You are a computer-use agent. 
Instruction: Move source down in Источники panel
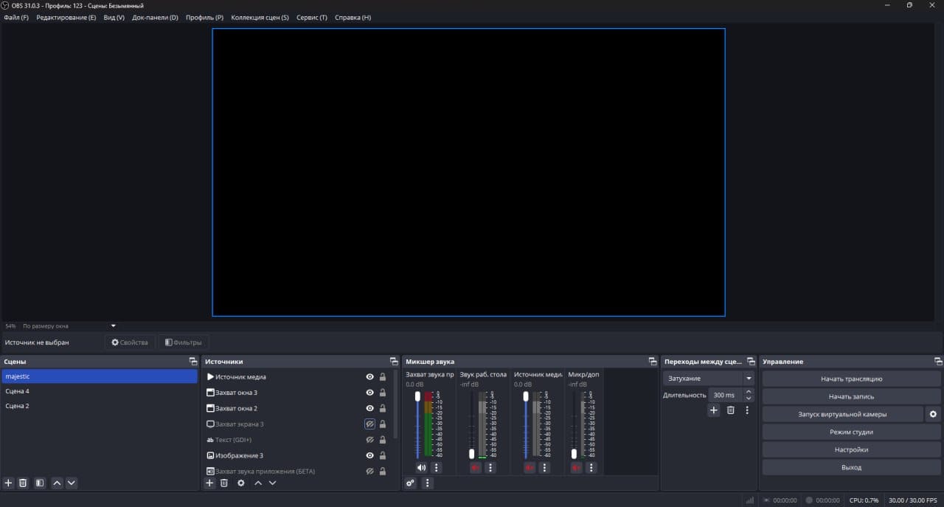(272, 483)
